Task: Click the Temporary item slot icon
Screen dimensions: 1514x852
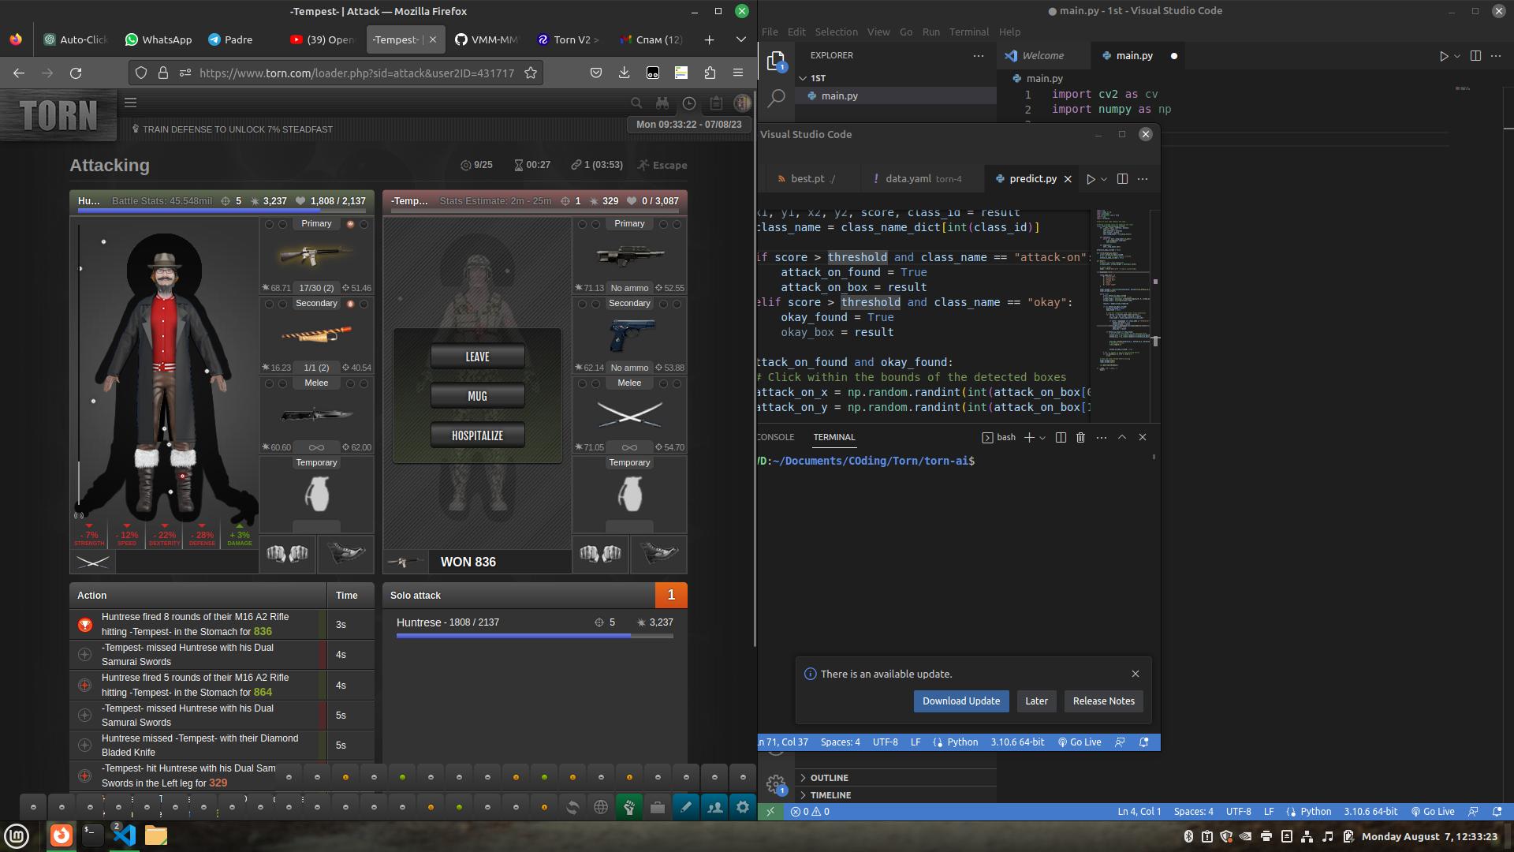Action: 316,494
